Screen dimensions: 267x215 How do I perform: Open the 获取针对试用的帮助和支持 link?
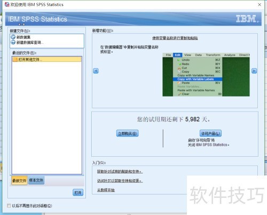120,172
